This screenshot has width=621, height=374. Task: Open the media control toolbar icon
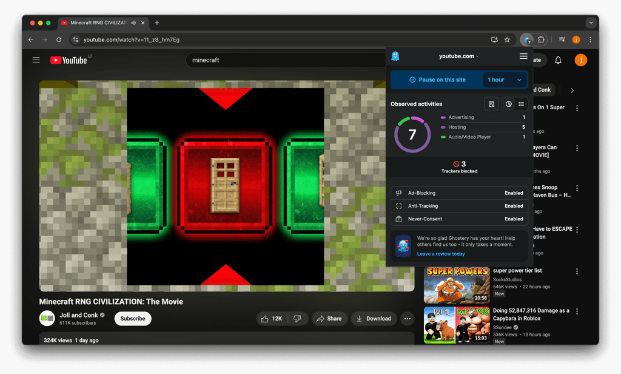pos(562,39)
